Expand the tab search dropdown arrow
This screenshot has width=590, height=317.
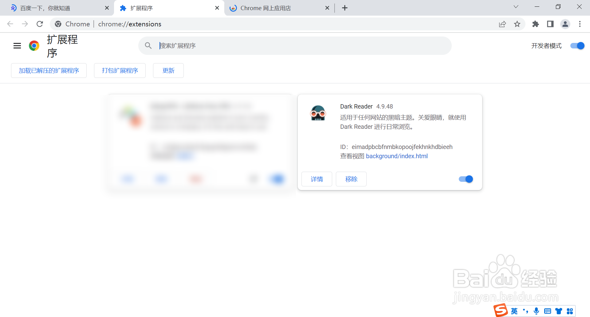click(516, 7)
